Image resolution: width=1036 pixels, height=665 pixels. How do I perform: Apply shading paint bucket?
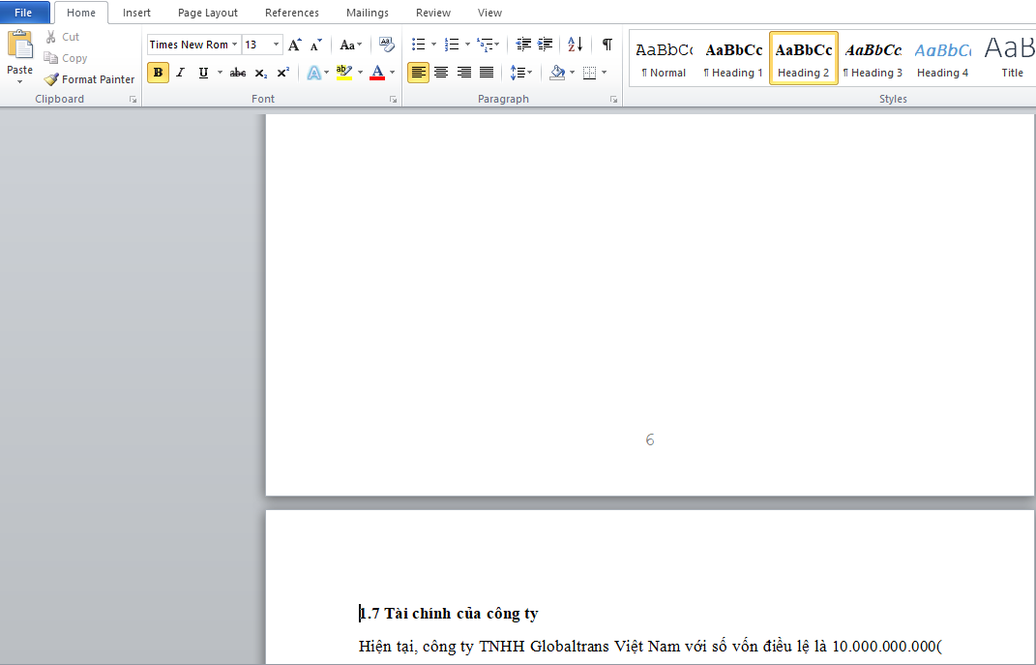coord(557,73)
